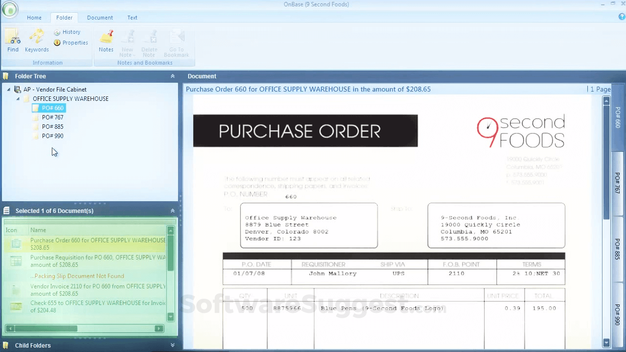Click the round OnBase application button
The height and width of the screenshot is (352, 626).
10,10
